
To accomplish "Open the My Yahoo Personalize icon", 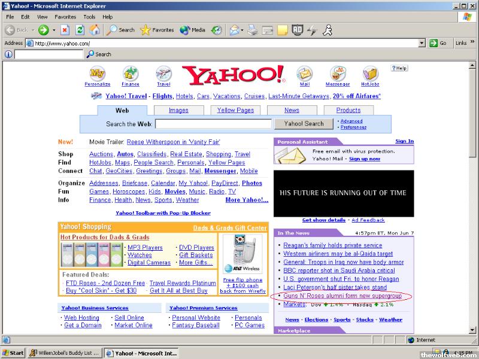I will pos(97,74).
